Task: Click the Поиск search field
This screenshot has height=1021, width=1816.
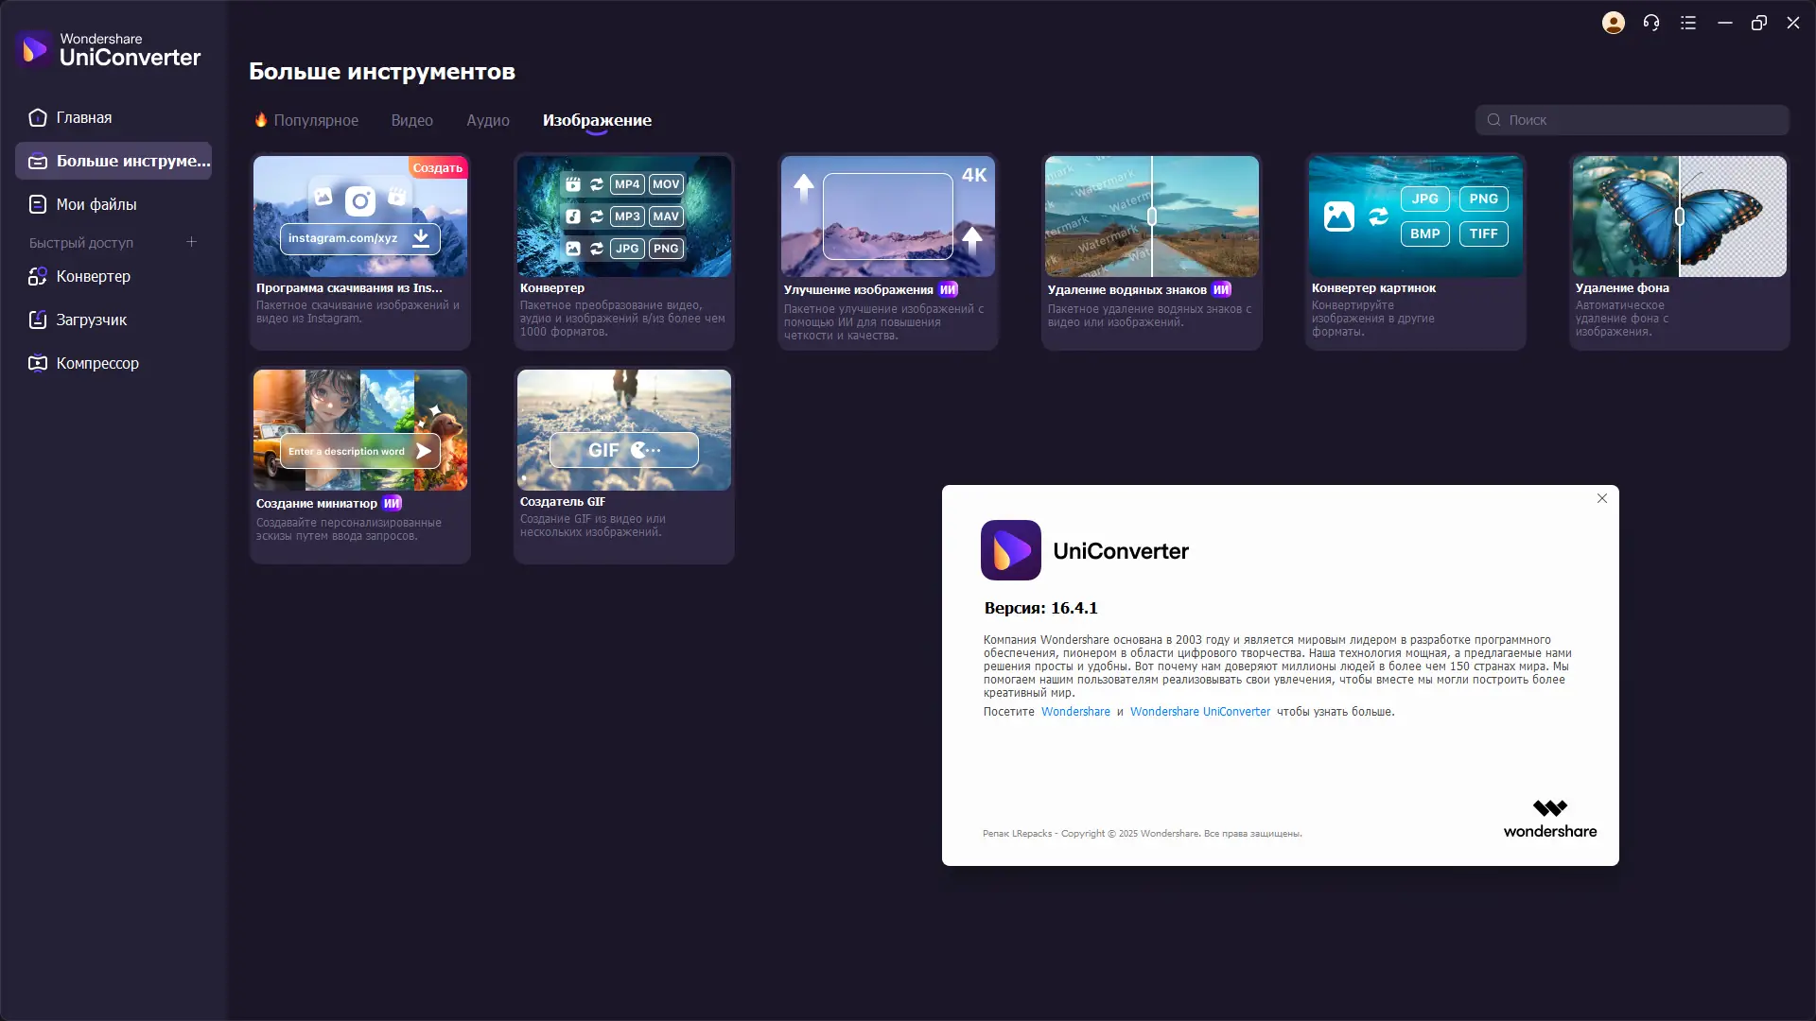Action: (x=1641, y=120)
